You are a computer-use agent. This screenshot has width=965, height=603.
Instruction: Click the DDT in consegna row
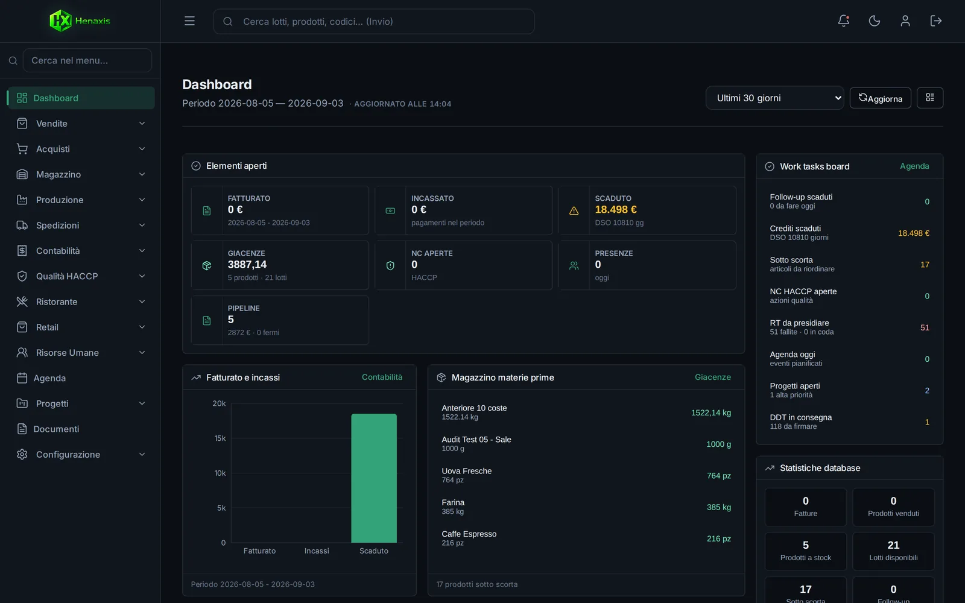coord(849,422)
